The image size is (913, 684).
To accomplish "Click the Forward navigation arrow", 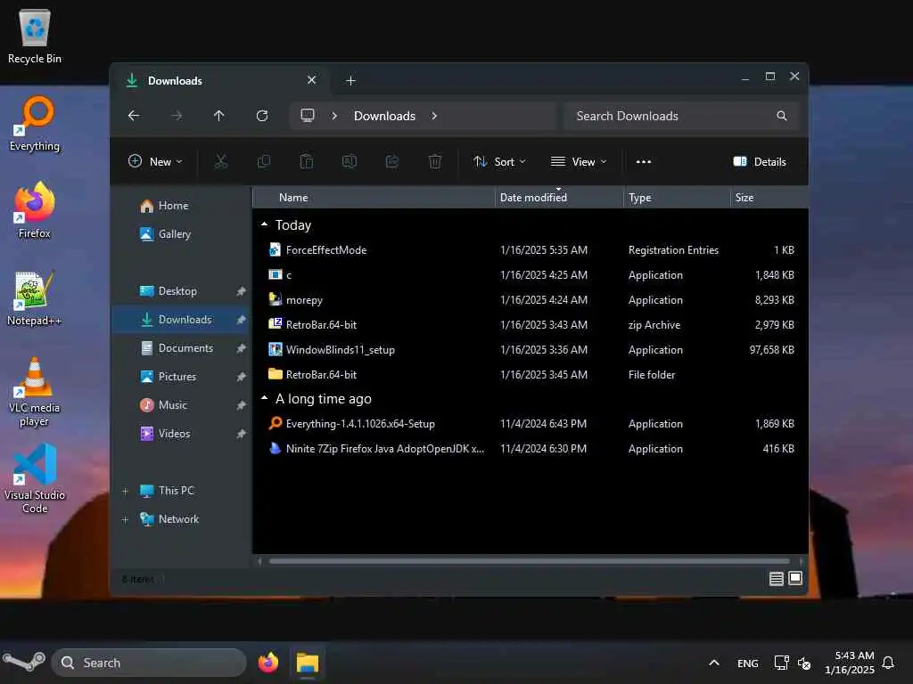I will [x=177, y=116].
